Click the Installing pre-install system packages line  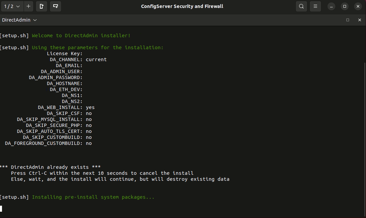coord(93,197)
